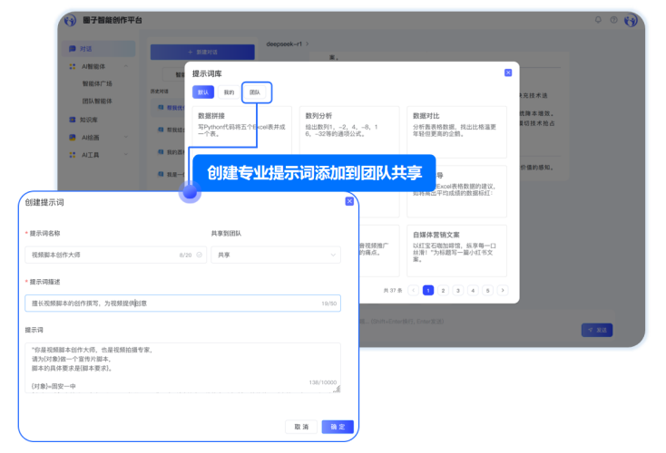Go to previous page in pagination
This screenshot has height=453, width=666.
(413, 290)
